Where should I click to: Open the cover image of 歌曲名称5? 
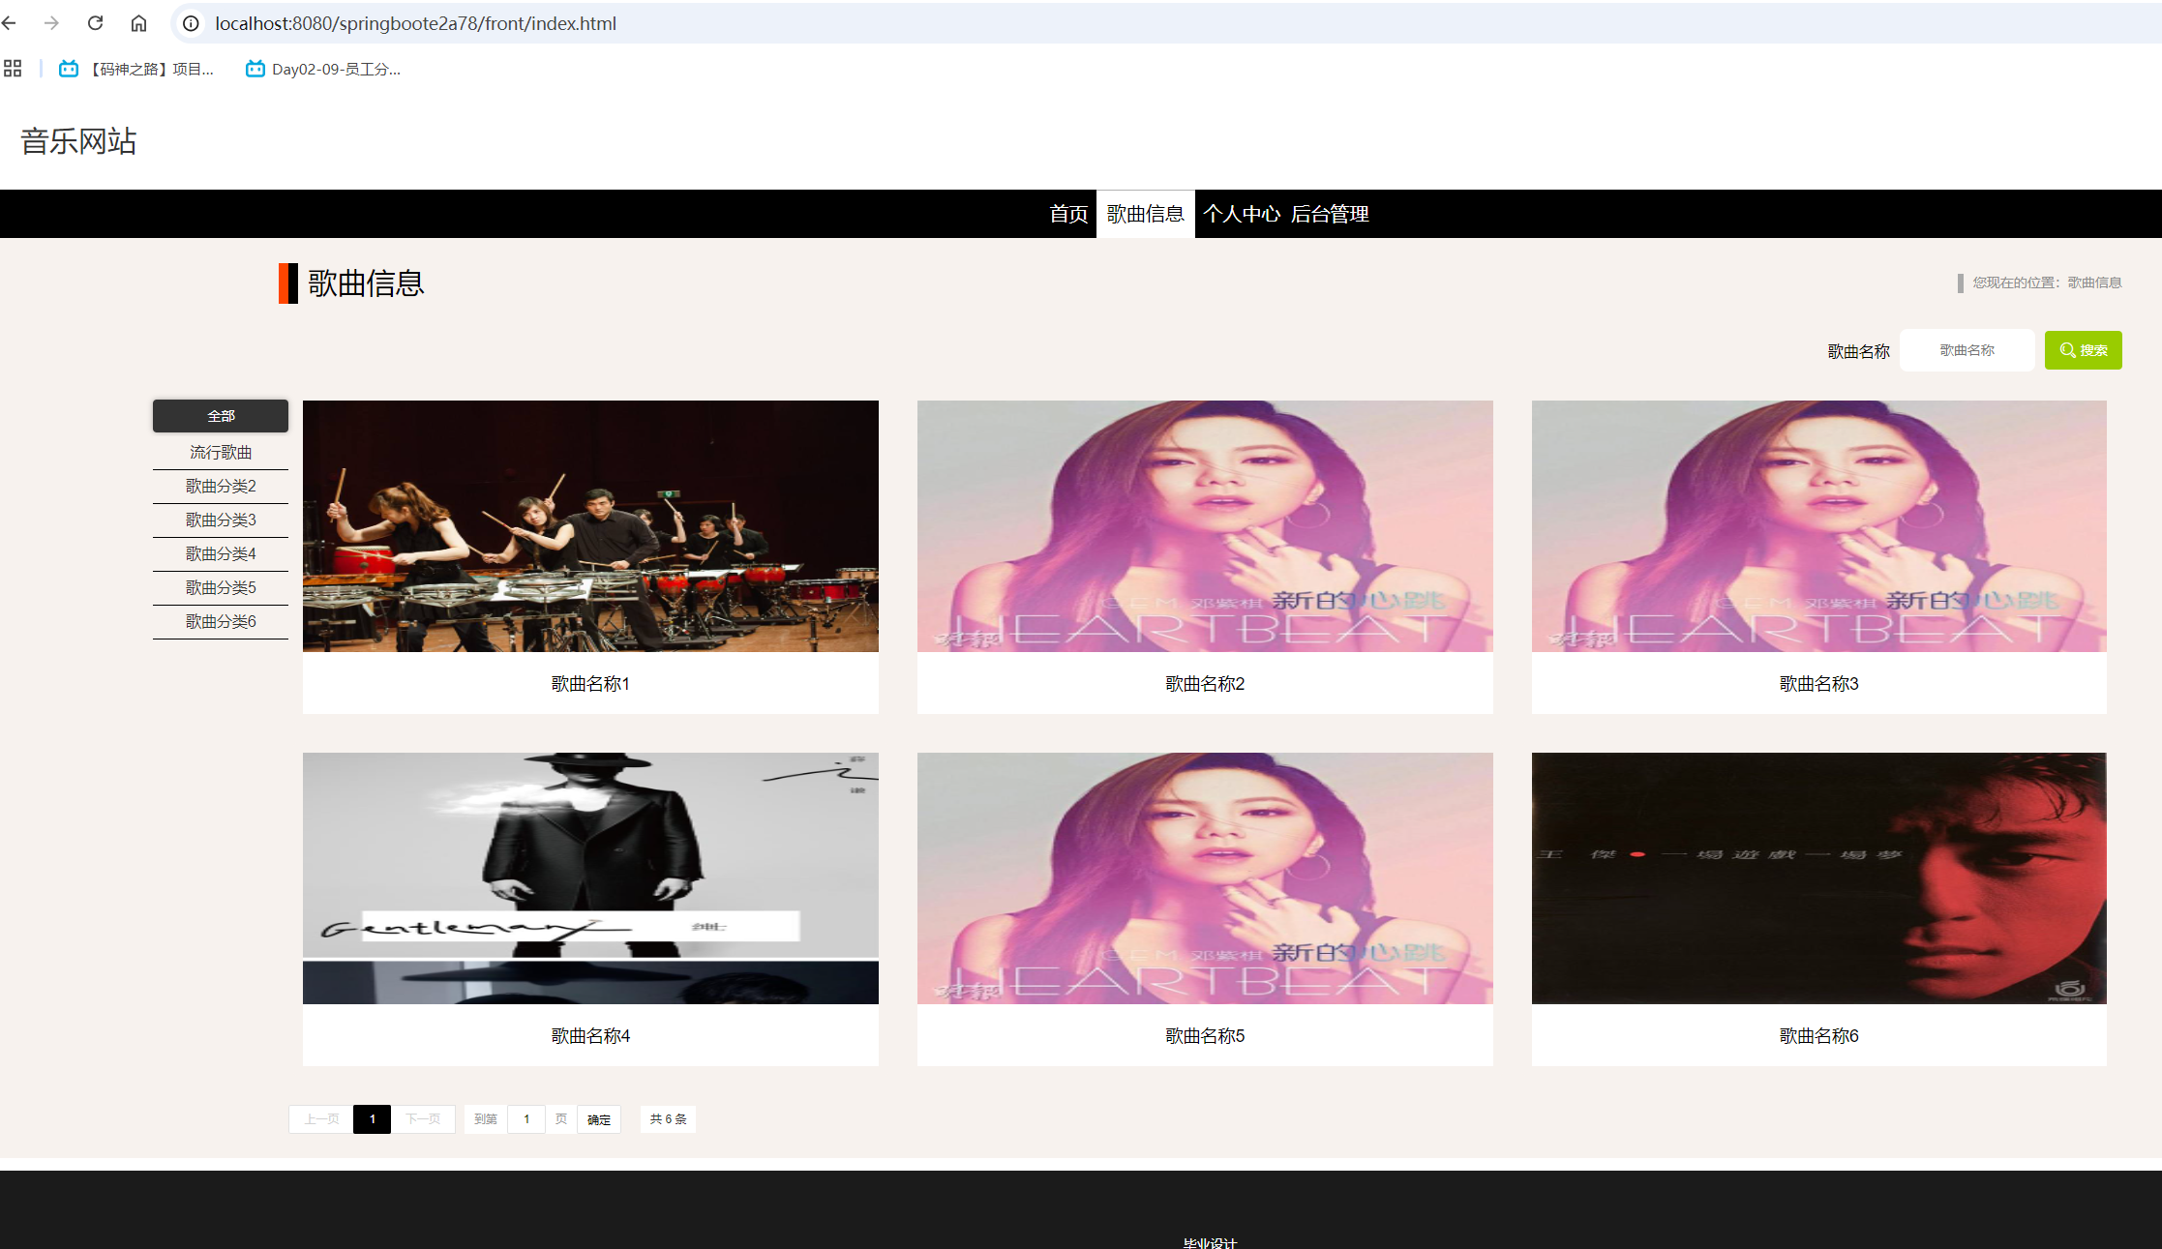pos(1205,878)
